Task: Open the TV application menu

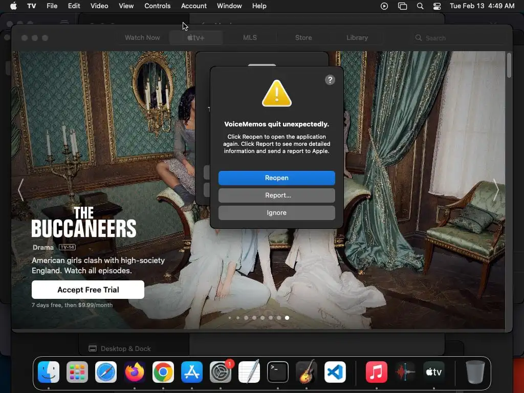Action: (x=31, y=6)
